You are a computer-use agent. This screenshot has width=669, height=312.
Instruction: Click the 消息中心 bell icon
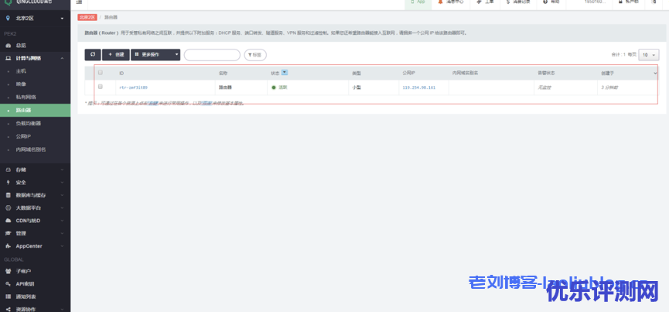pos(441,2)
